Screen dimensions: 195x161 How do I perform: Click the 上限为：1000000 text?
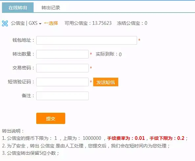point(82,138)
